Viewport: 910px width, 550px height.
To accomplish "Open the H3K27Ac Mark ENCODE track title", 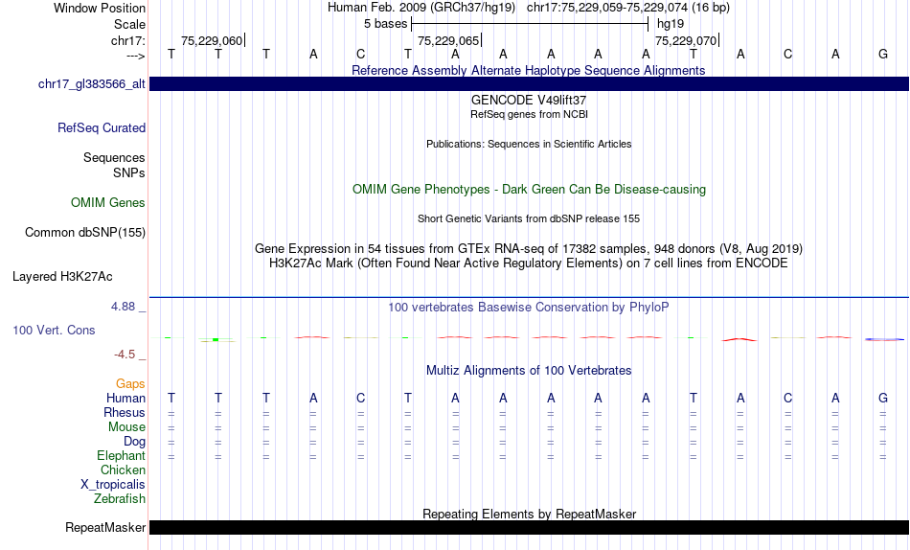I will pos(529,264).
